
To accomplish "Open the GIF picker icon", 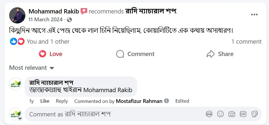I will [x=243, y=114].
